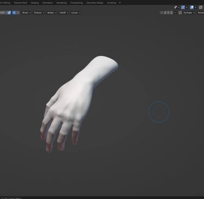Expand the Cursor settings dropdown
Viewport: 204px width, 199px height.
click(x=76, y=13)
